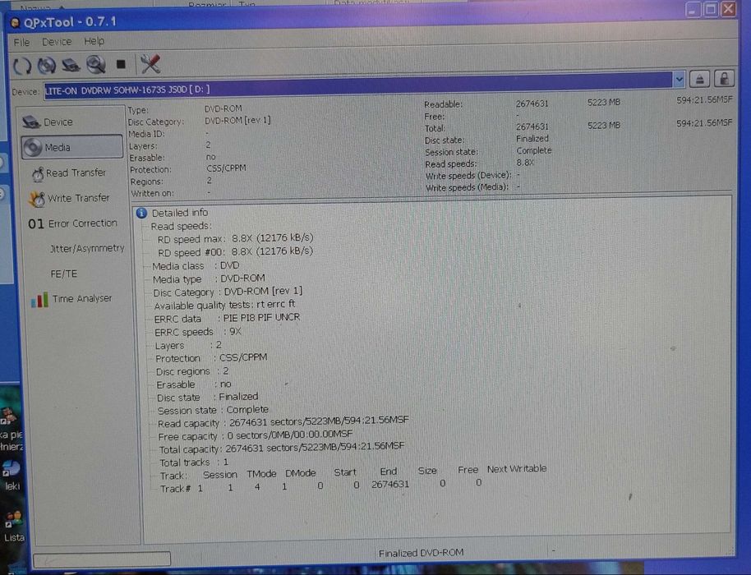Image resolution: width=751 pixels, height=575 pixels.
Task: Click the 'Lista' desktop icon
Action: [x=13, y=527]
